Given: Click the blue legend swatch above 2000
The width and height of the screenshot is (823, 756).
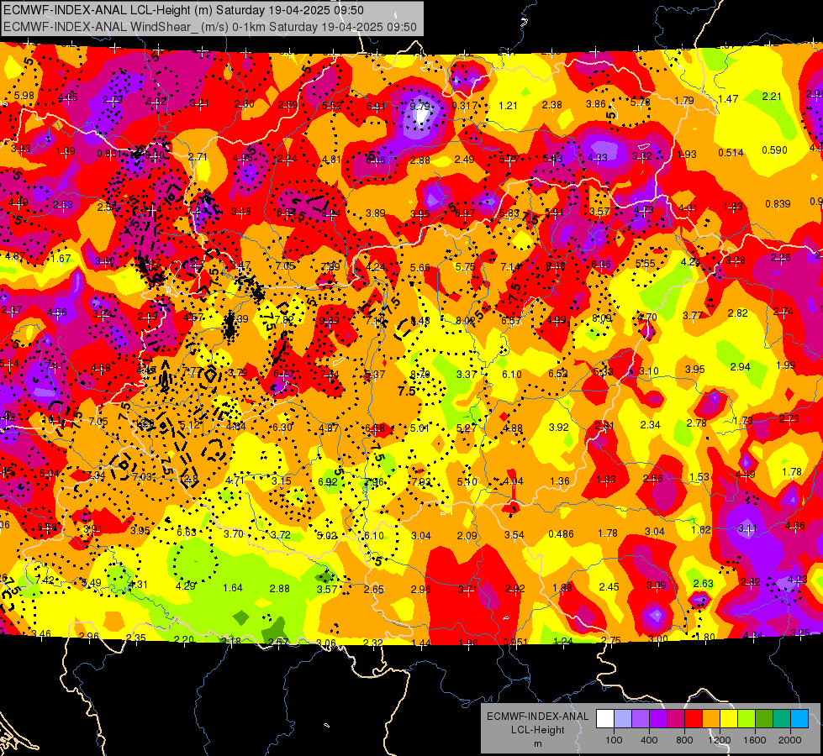Looking at the screenshot, I should pos(799,719).
